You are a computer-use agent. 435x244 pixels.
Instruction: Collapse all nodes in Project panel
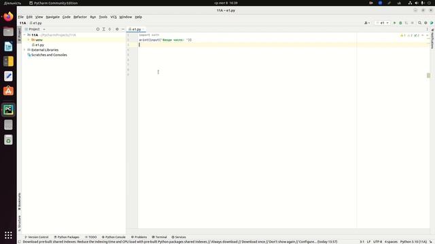coord(109,29)
